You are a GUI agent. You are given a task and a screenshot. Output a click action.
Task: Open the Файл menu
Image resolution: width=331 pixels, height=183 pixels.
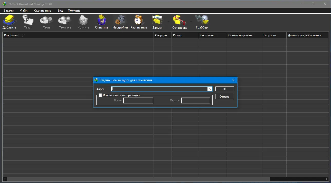[x=24, y=11]
